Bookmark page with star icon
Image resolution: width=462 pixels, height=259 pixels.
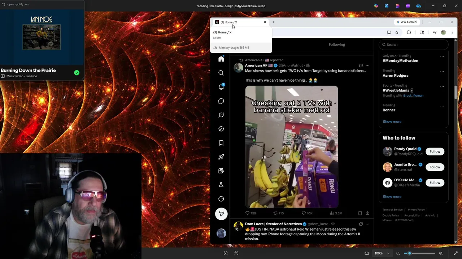coord(397,32)
